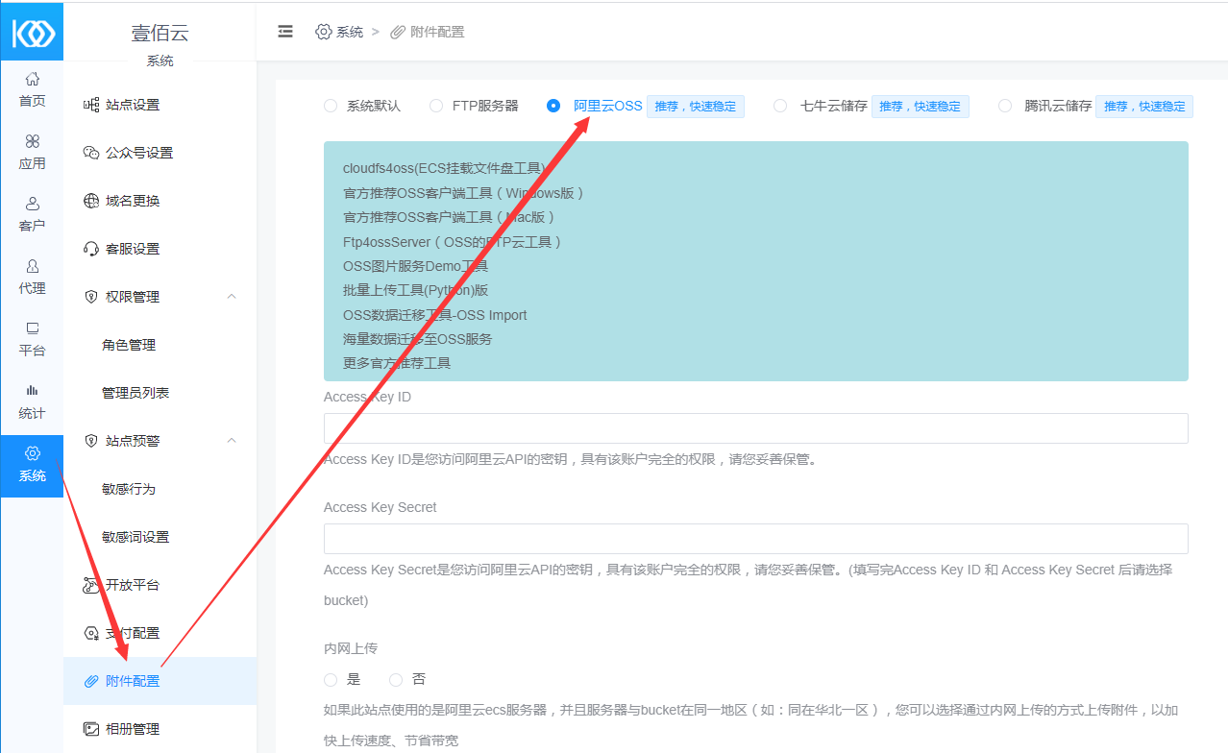Open the 域名更换 menu item
1228x753 pixels.
[x=160, y=201]
